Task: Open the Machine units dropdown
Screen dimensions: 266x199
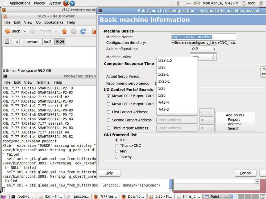Action: (x=203, y=57)
